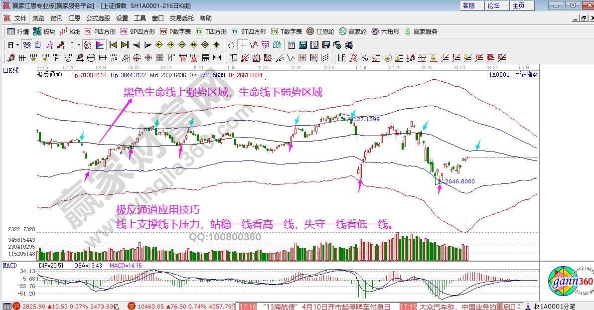
Task: Select the hand pan tool
Action: (231, 45)
